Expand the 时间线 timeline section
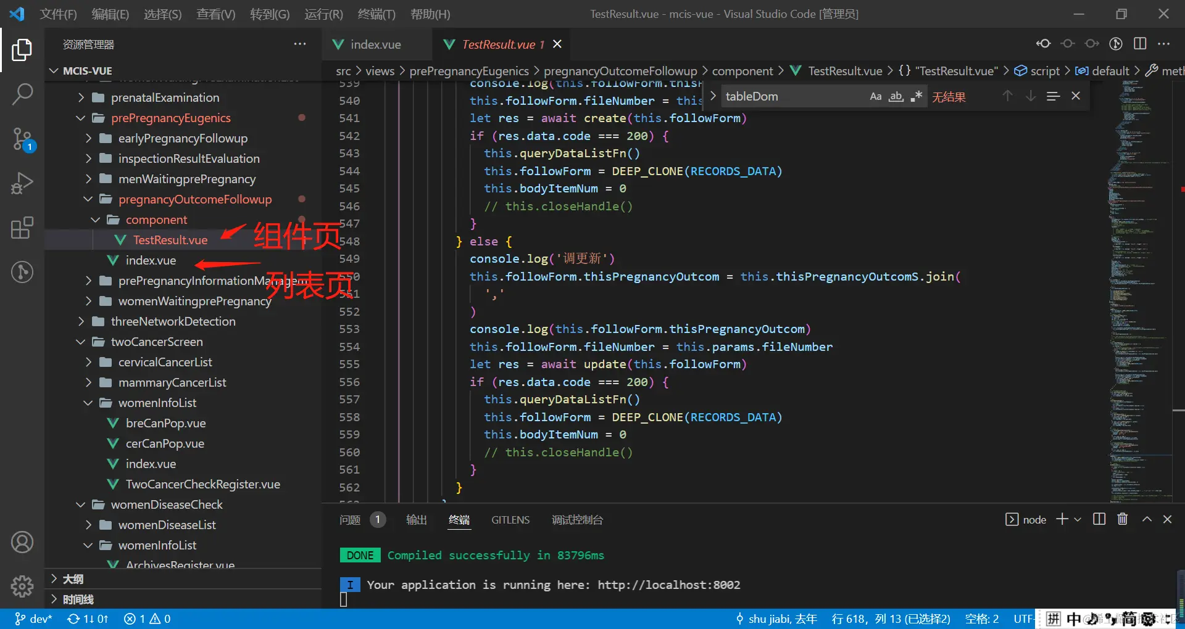The width and height of the screenshot is (1185, 629). [183, 599]
